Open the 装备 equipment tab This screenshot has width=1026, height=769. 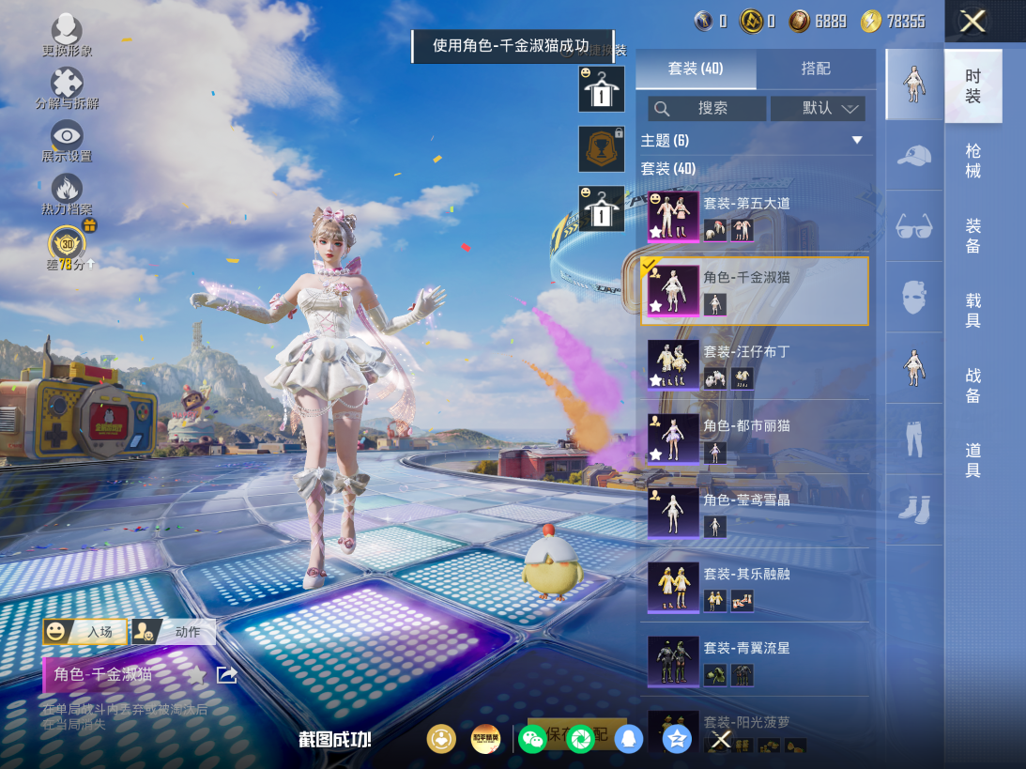973,237
